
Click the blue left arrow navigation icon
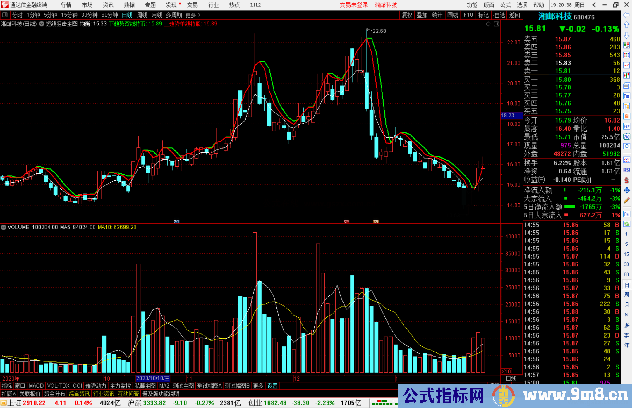pyautogui.click(x=626, y=15)
